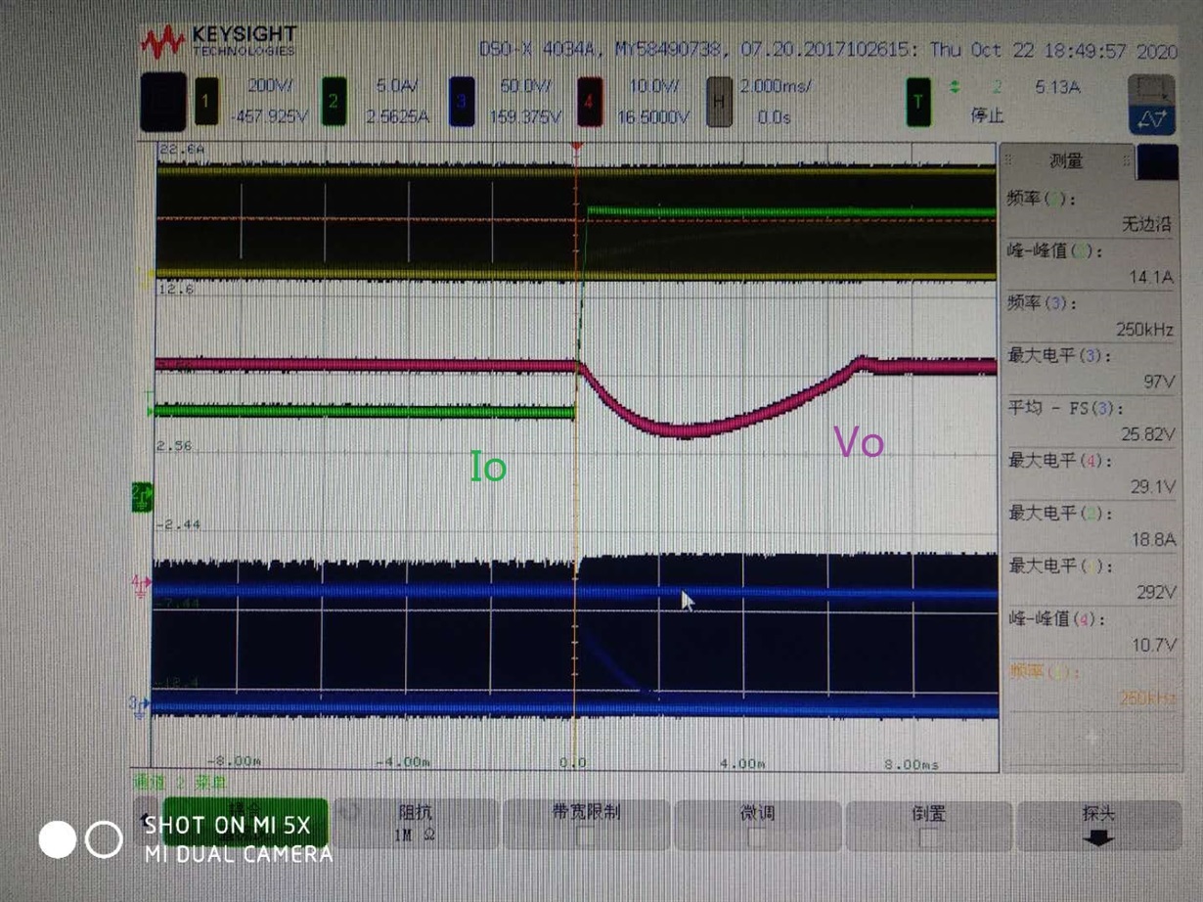Toggle the 带宽限制 bandwidth limit checkbox
This screenshot has width=1203, height=902.
[585, 836]
